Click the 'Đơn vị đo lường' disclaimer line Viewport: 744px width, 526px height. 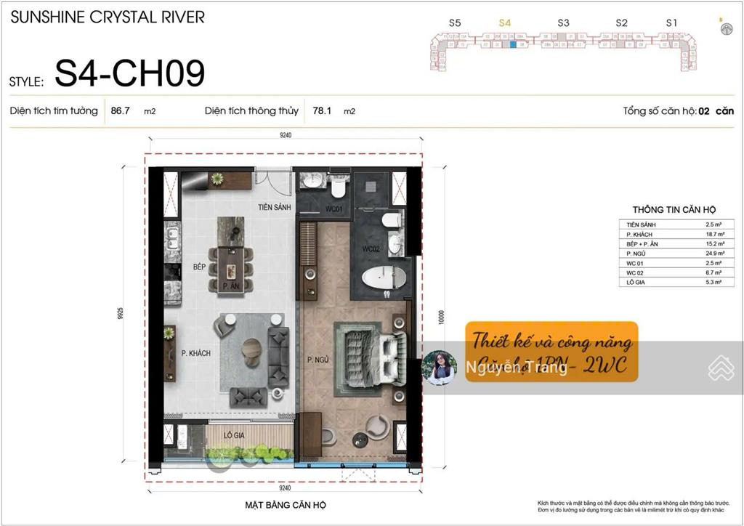coord(631,510)
